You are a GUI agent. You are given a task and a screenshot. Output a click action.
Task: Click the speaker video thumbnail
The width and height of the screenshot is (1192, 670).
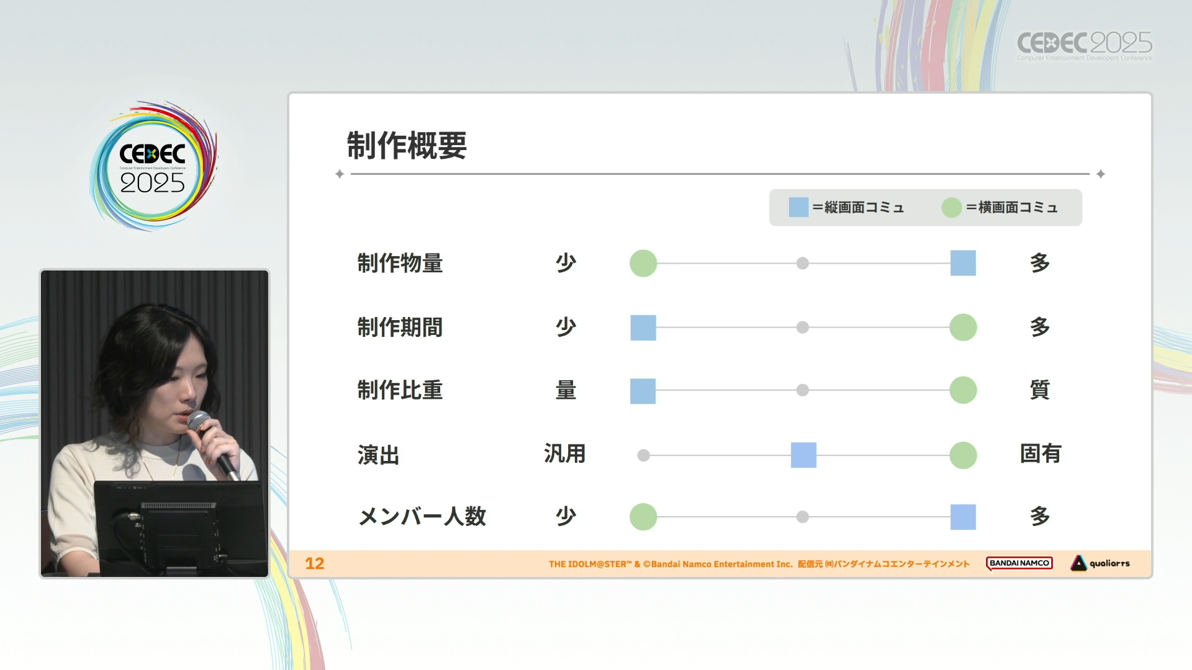pyautogui.click(x=155, y=424)
